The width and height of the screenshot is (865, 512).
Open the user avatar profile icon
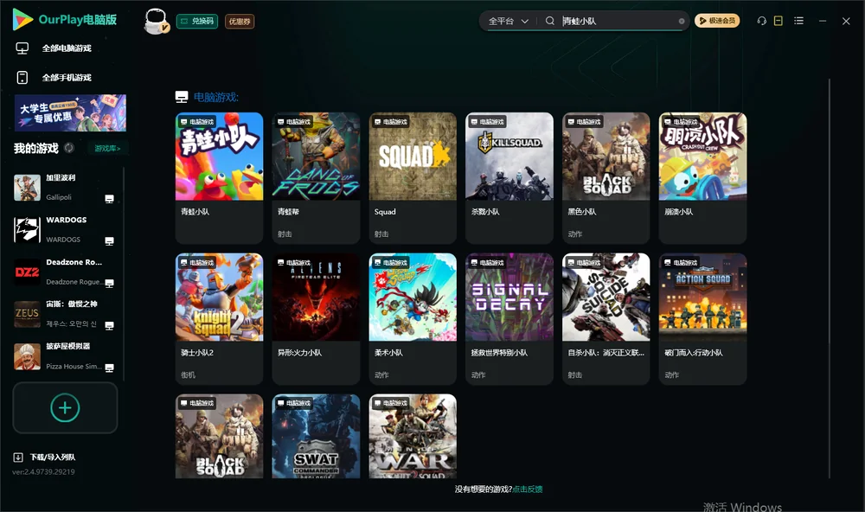156,21
